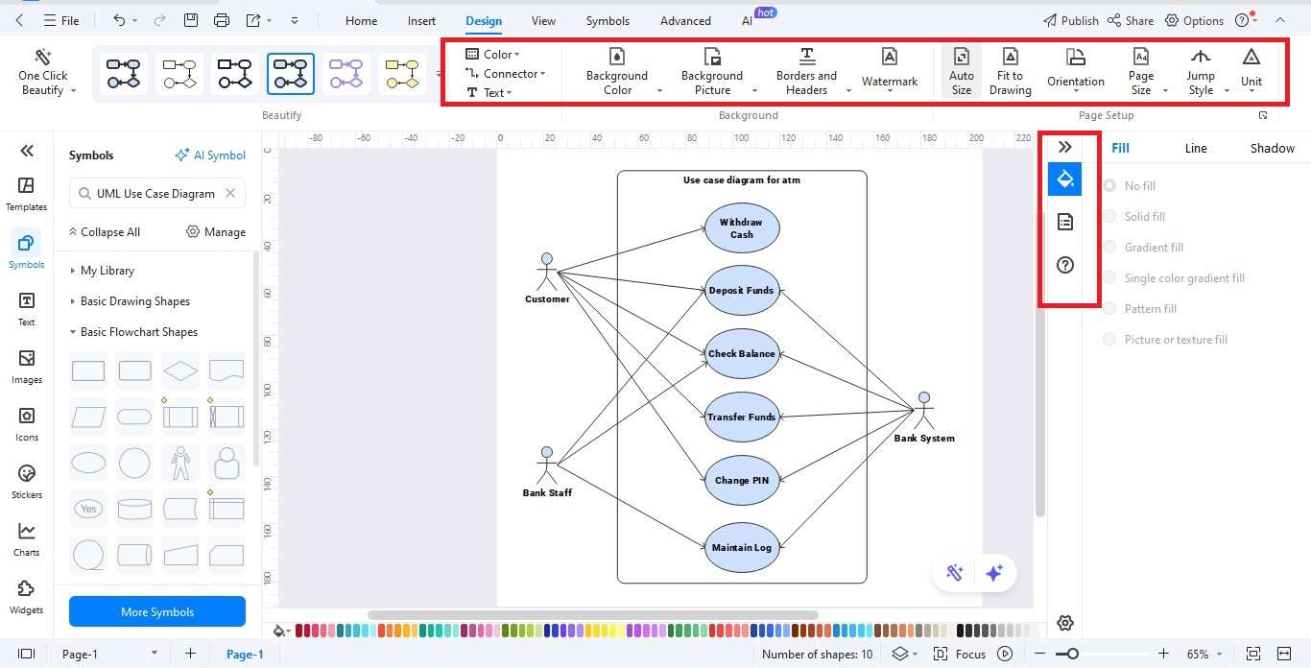Open the Templates panel
Image resolution: width=1311 pixels, height=668 pixels.
[x=26, y=192]
